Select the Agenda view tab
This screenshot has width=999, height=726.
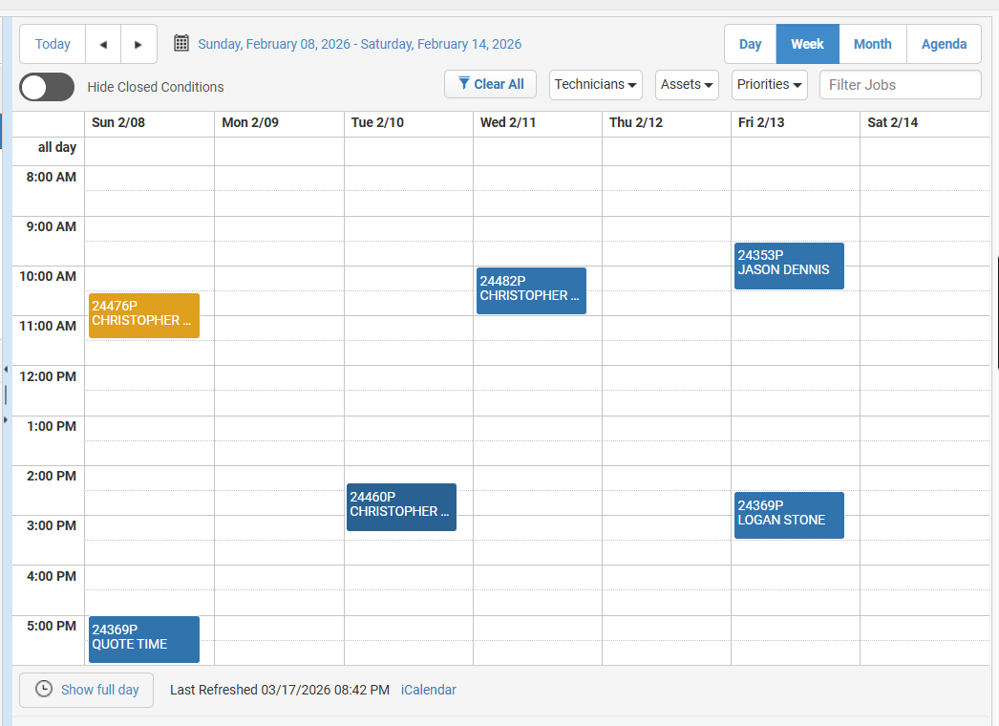[x=944, y=44]
